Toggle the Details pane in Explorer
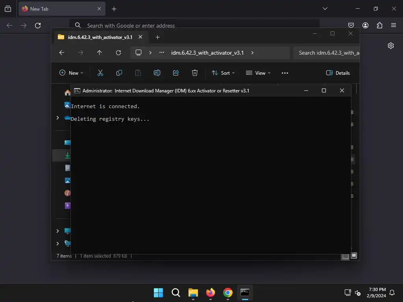403x302 pixels. point(338,73)
